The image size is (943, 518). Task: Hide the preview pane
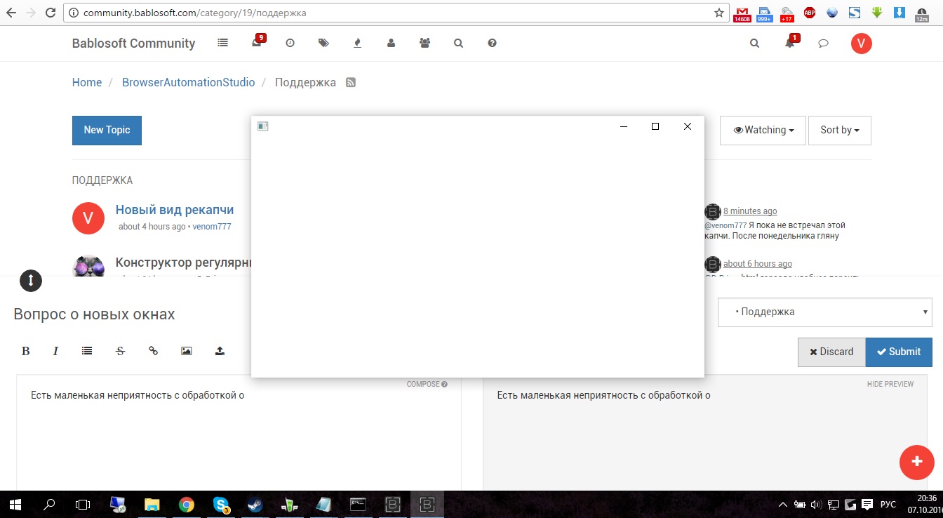[890, 384]
